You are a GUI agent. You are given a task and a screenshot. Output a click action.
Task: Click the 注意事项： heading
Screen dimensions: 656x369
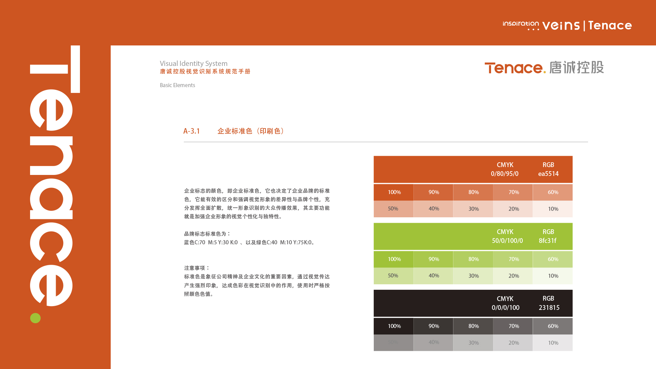(197, 268)
